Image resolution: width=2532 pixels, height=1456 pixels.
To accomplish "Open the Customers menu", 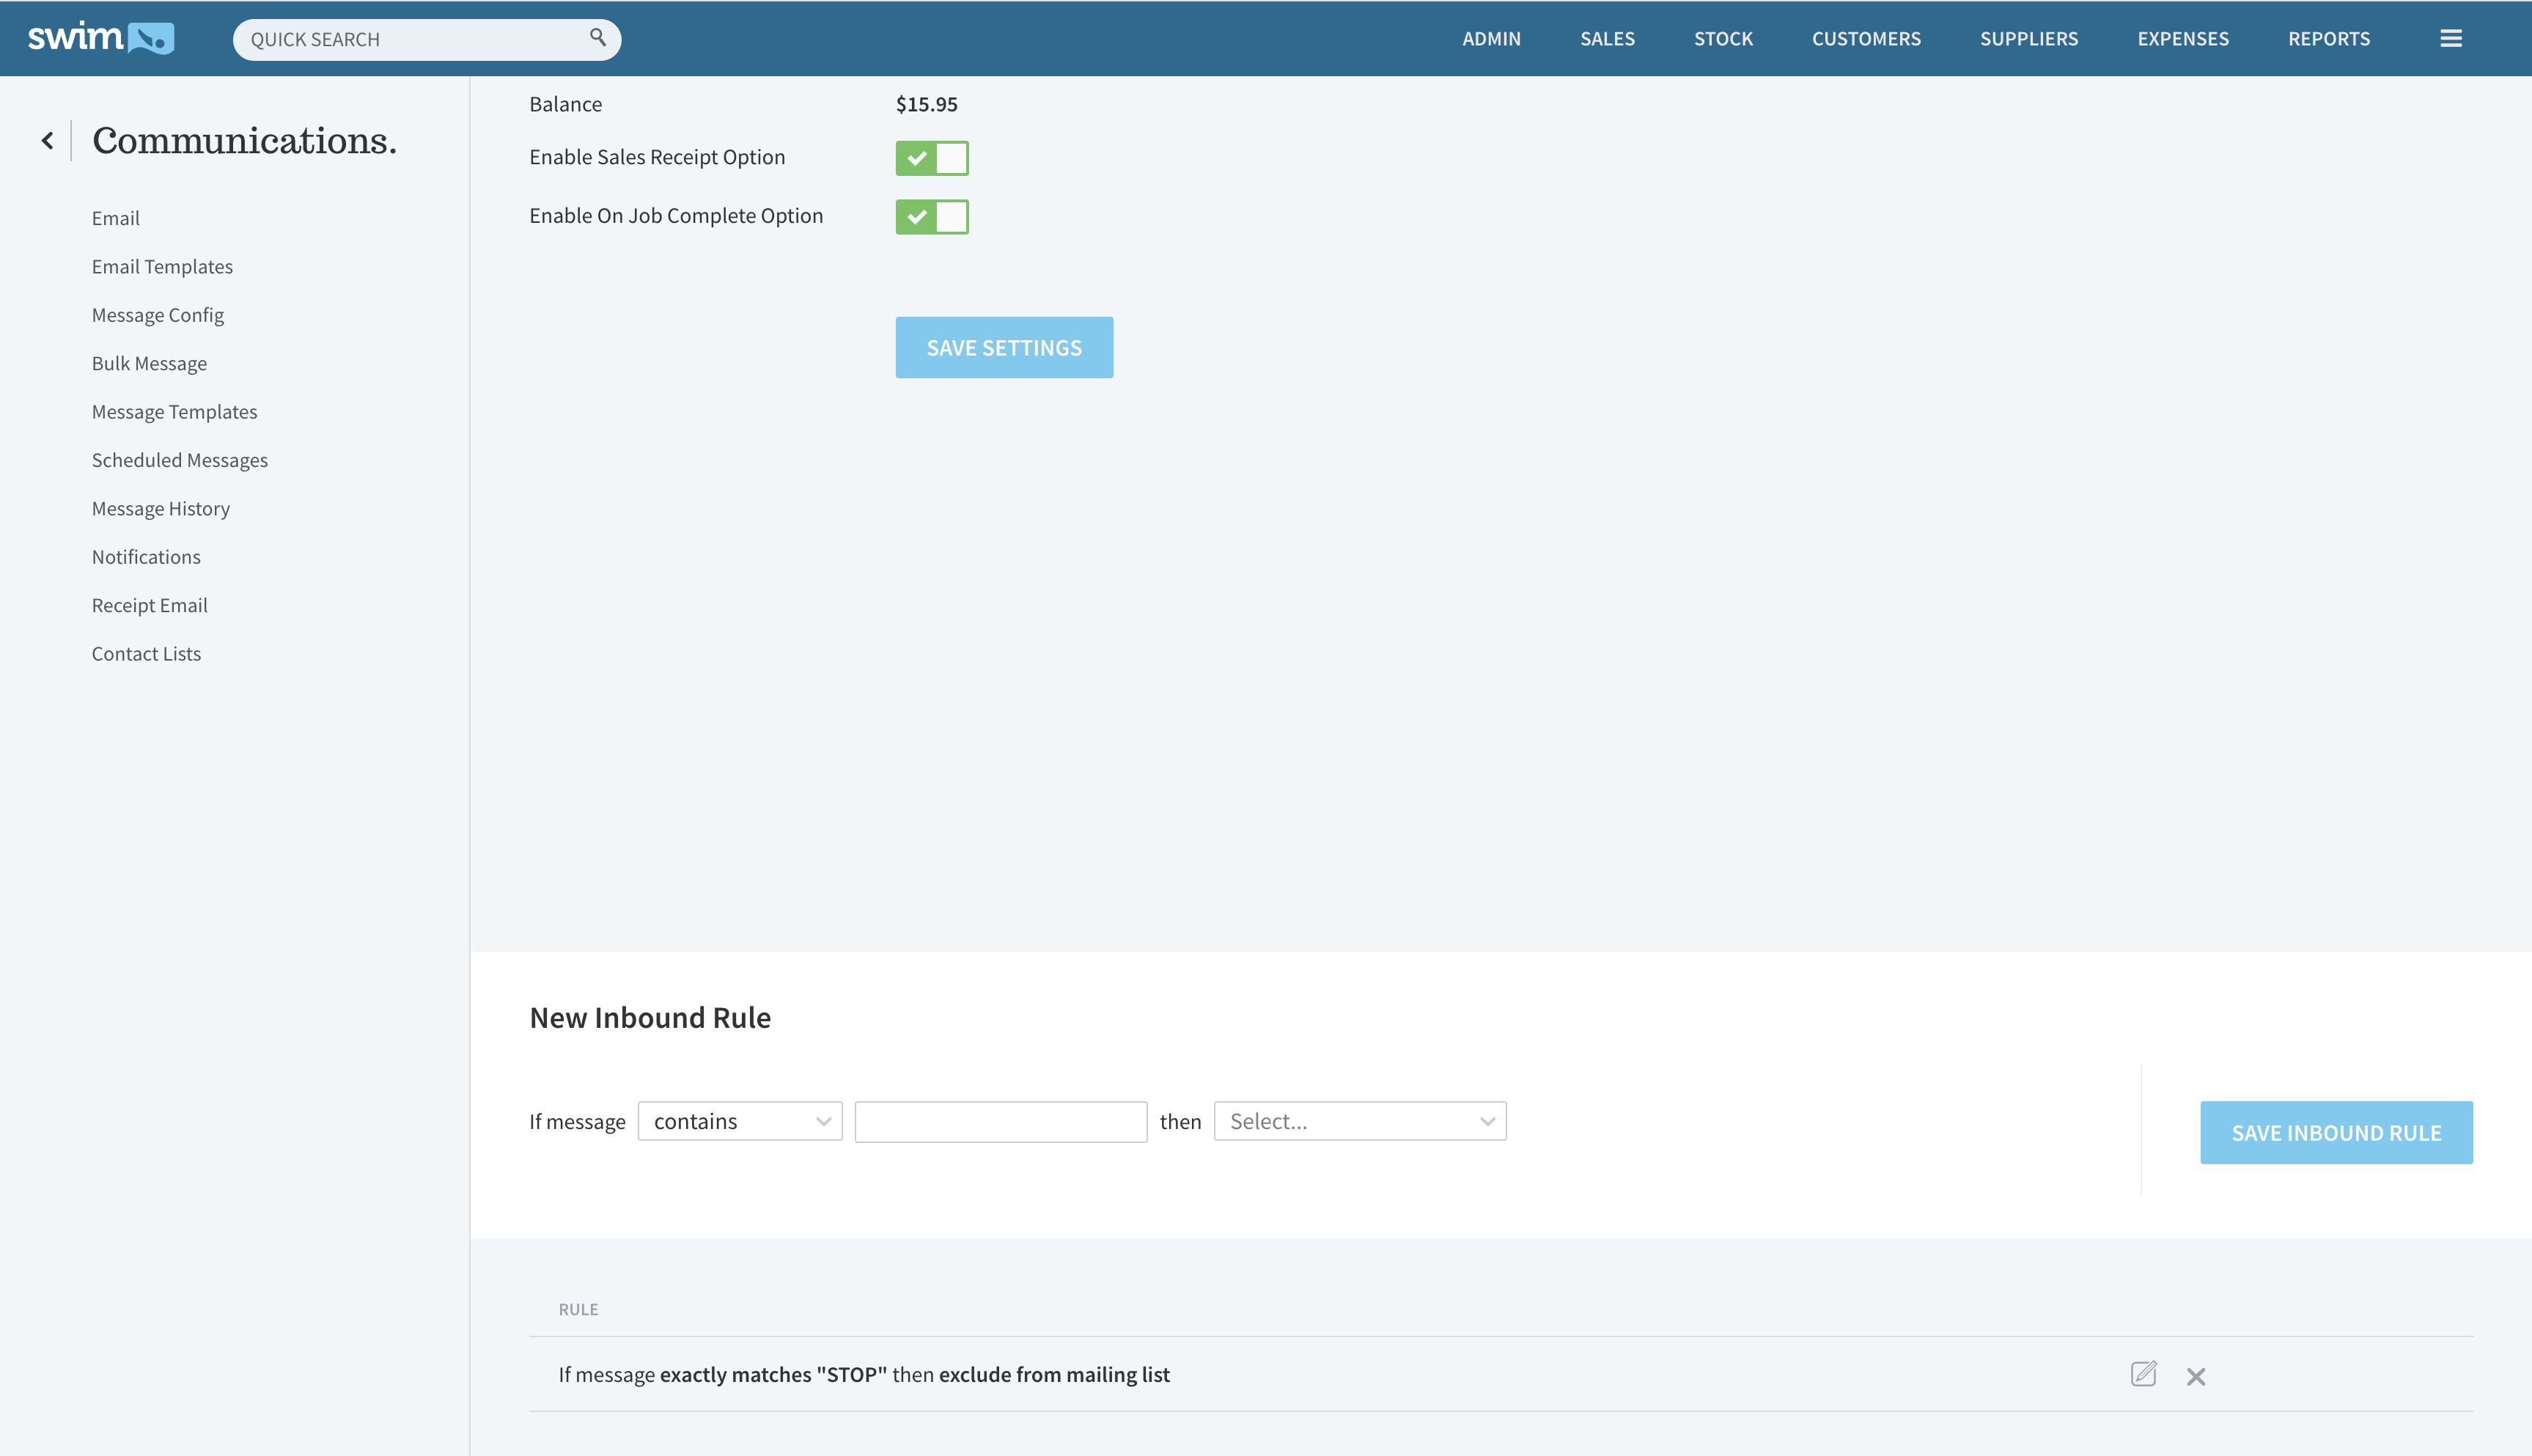I will (x=1865, y=39).
